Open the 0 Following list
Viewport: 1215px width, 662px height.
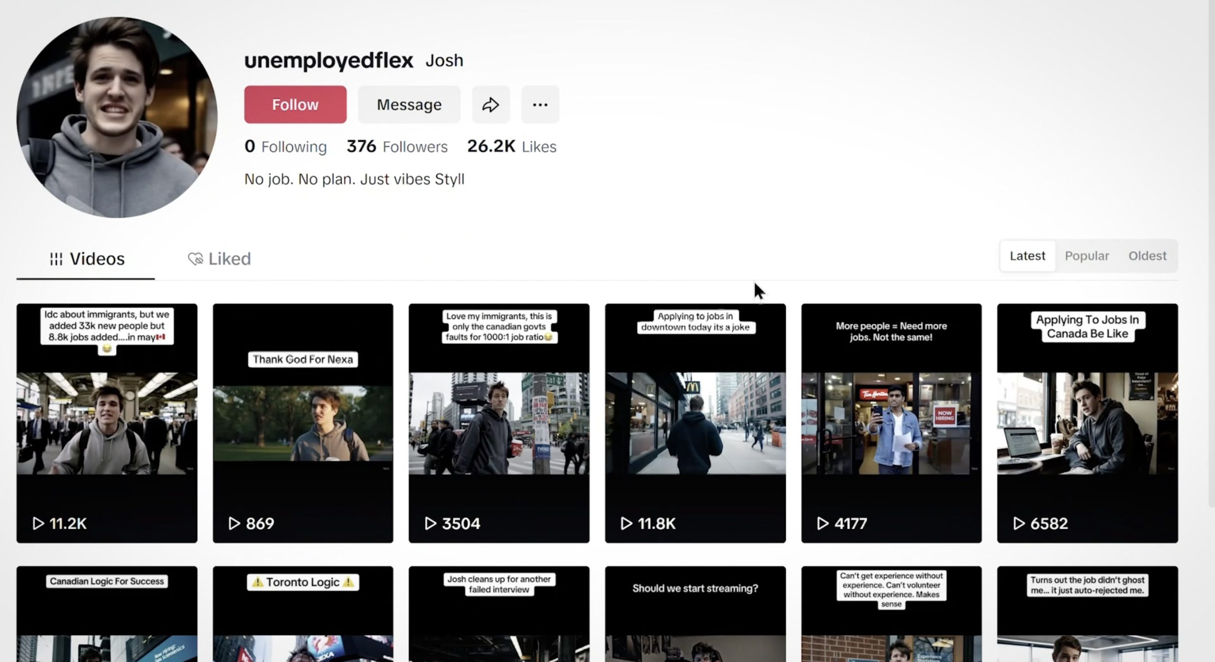pyautogui.click(x=285, y=147)
